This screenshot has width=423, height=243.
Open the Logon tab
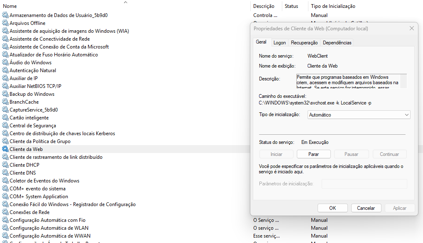279,43
